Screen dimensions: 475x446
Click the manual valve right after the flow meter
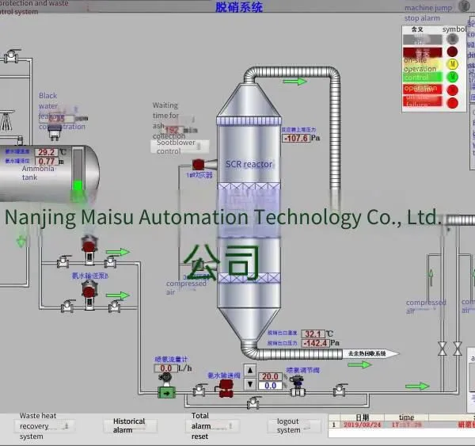click(199, 390)
